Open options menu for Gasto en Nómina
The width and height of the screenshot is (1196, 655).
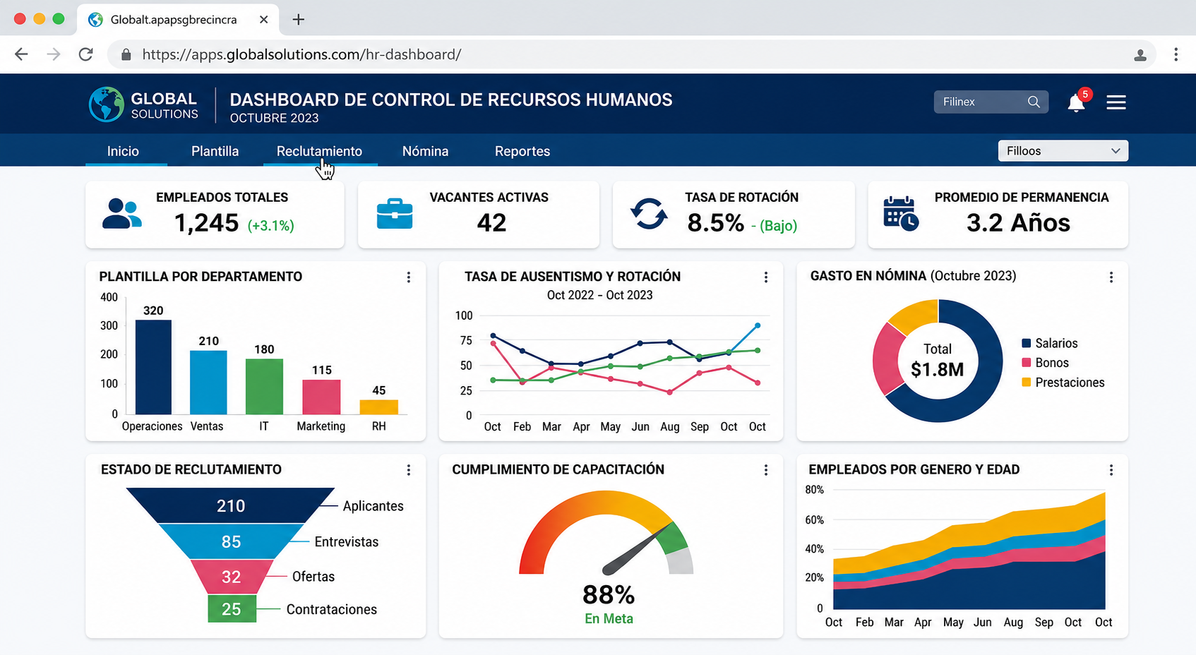click(x=1111, y=277)
